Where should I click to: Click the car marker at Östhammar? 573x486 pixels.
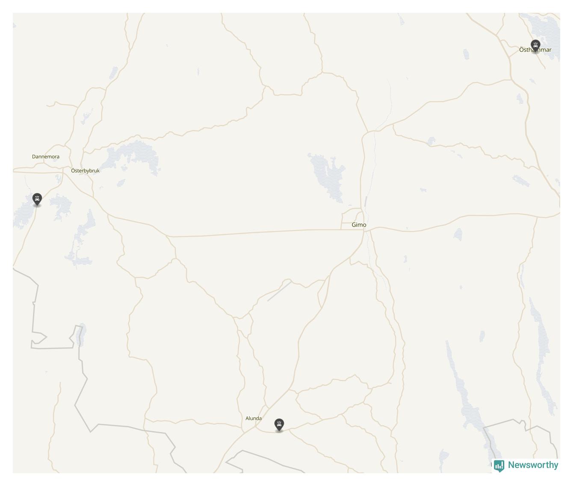(x=535, y=45)
